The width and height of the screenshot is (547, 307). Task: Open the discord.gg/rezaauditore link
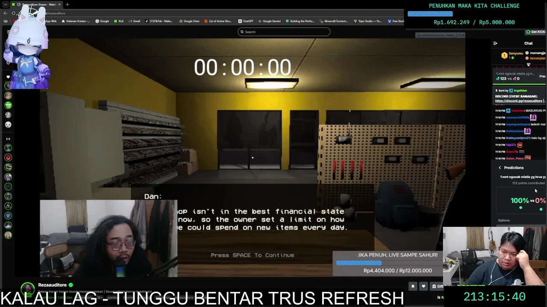pyautogui.click(x=518, y=101)
